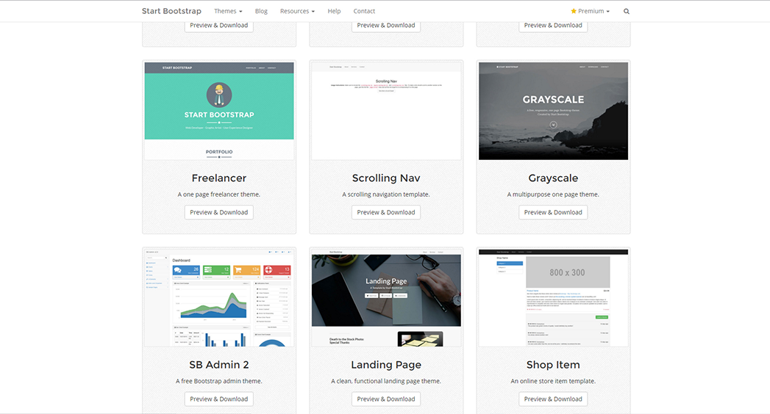Click the Shop Item title link
Screen dimensions: 770x414
553,365
